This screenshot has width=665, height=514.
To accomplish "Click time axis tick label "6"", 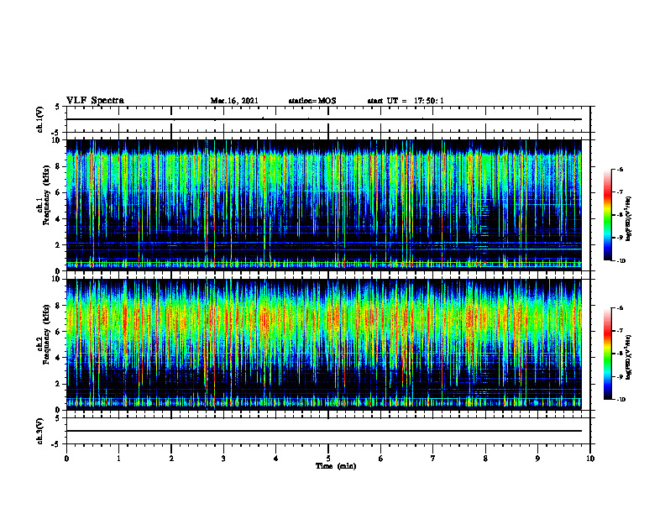I will coord(381,459).
